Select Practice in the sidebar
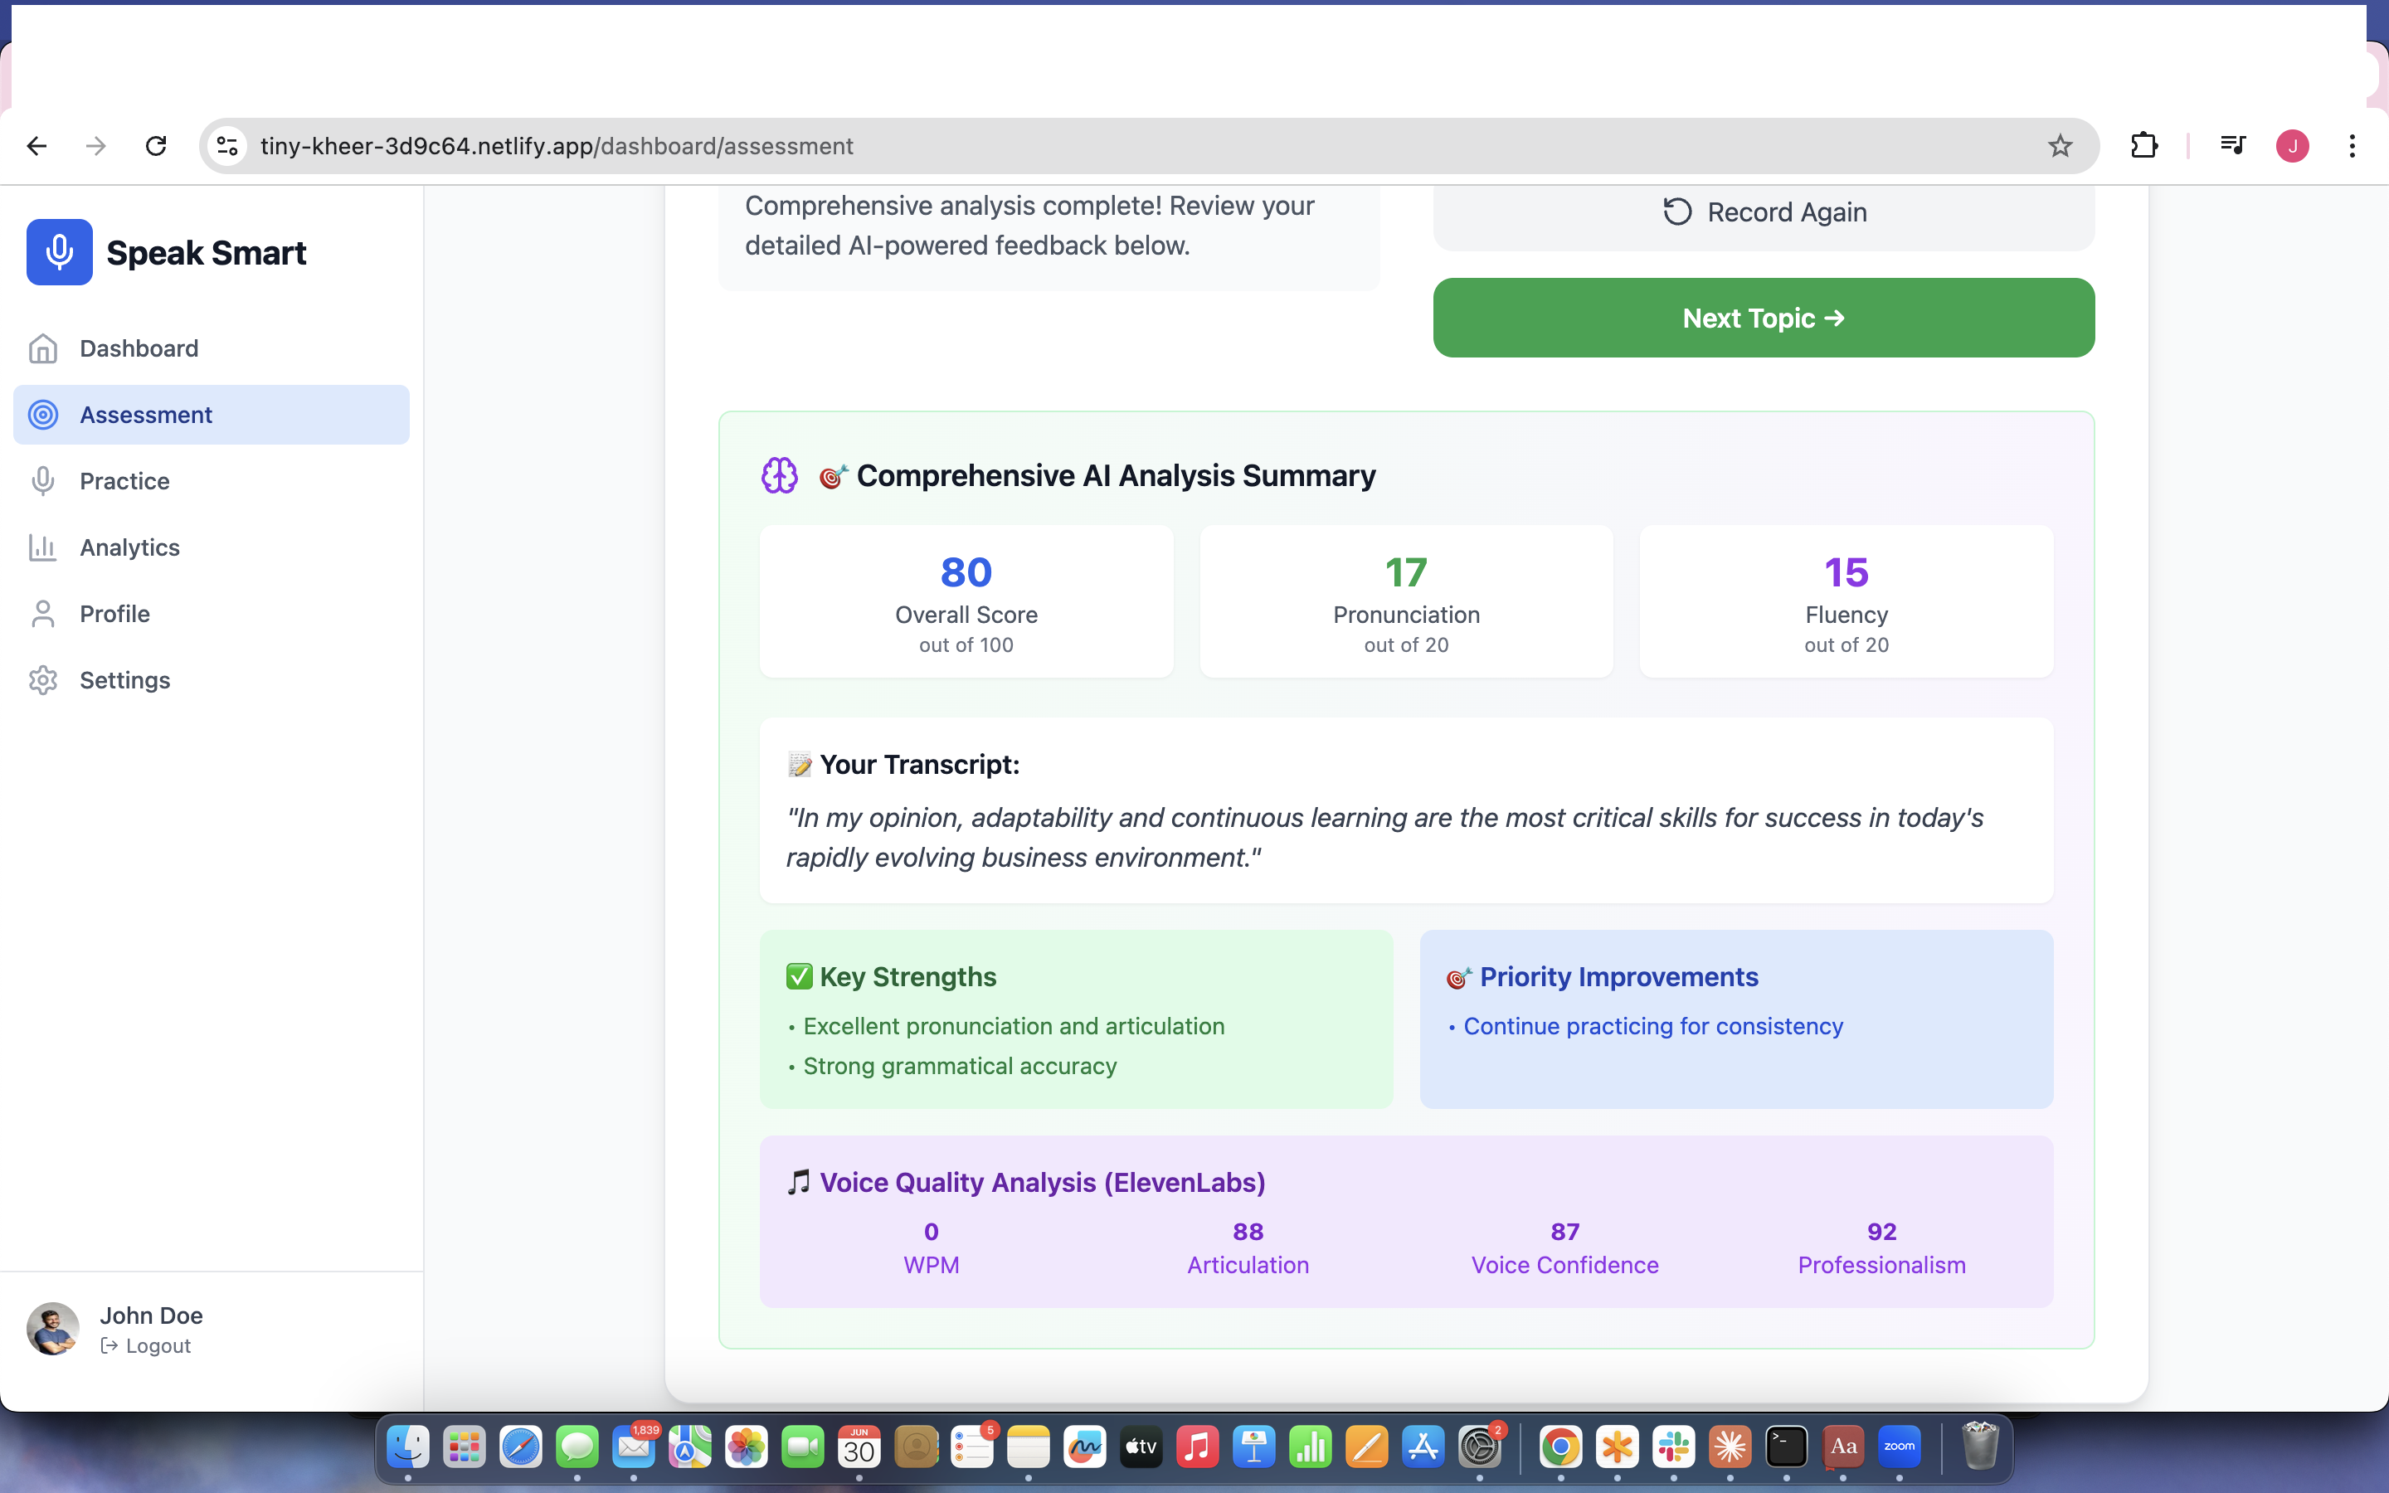 tap(124, 481)
